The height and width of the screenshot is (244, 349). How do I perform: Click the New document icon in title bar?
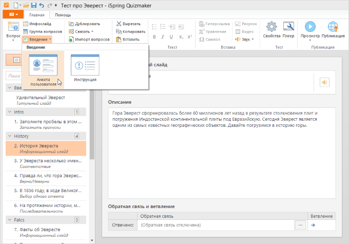(x=16, y=5)
